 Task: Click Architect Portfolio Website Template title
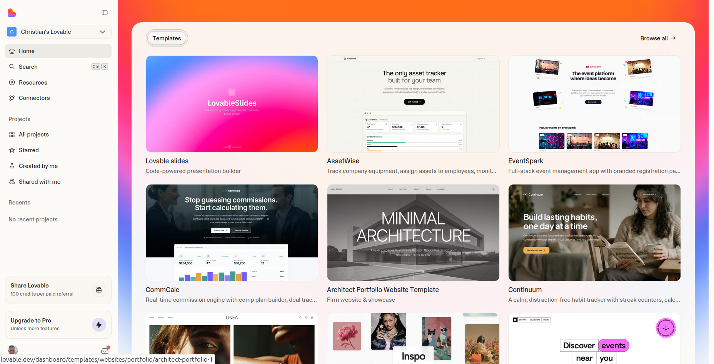click(x=383, y=290)
